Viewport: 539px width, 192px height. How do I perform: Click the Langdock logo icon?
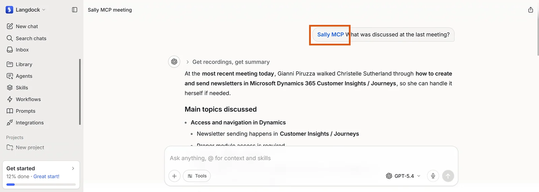(9, 10)
